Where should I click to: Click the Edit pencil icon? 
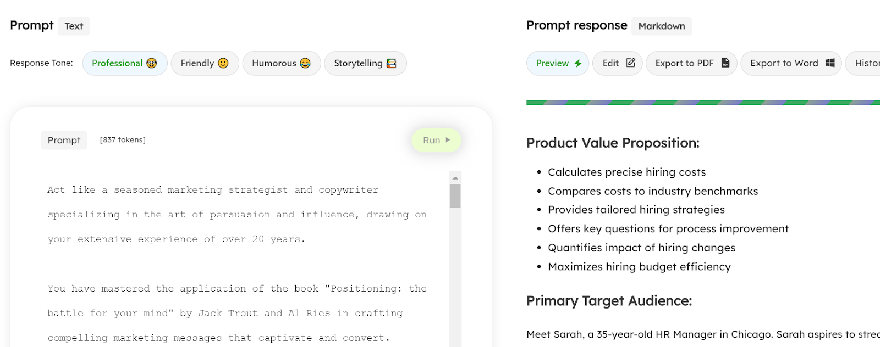[x=631, y=63]
